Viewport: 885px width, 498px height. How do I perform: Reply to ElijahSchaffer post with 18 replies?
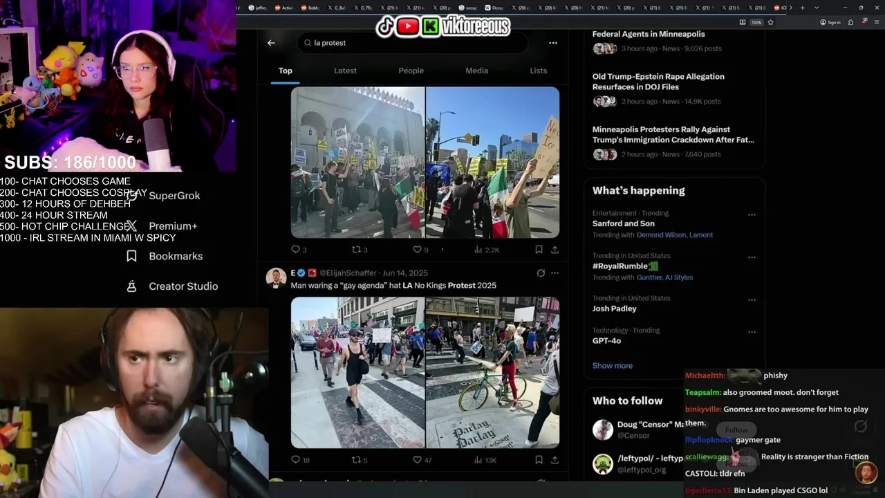[x=300, y=460]
